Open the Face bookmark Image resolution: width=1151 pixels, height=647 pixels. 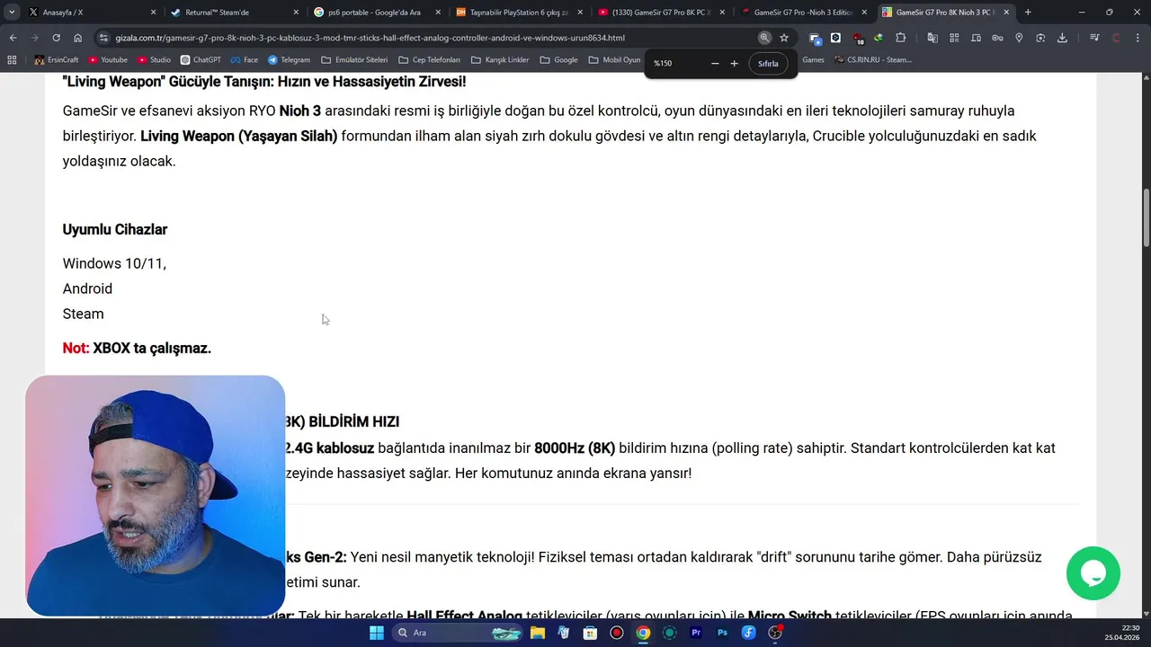click(x=244, y=60)
